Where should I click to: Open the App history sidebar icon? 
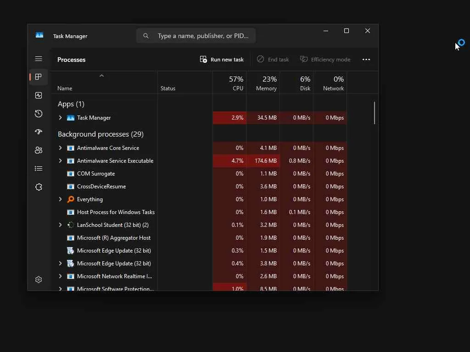(x=39, y=114)
